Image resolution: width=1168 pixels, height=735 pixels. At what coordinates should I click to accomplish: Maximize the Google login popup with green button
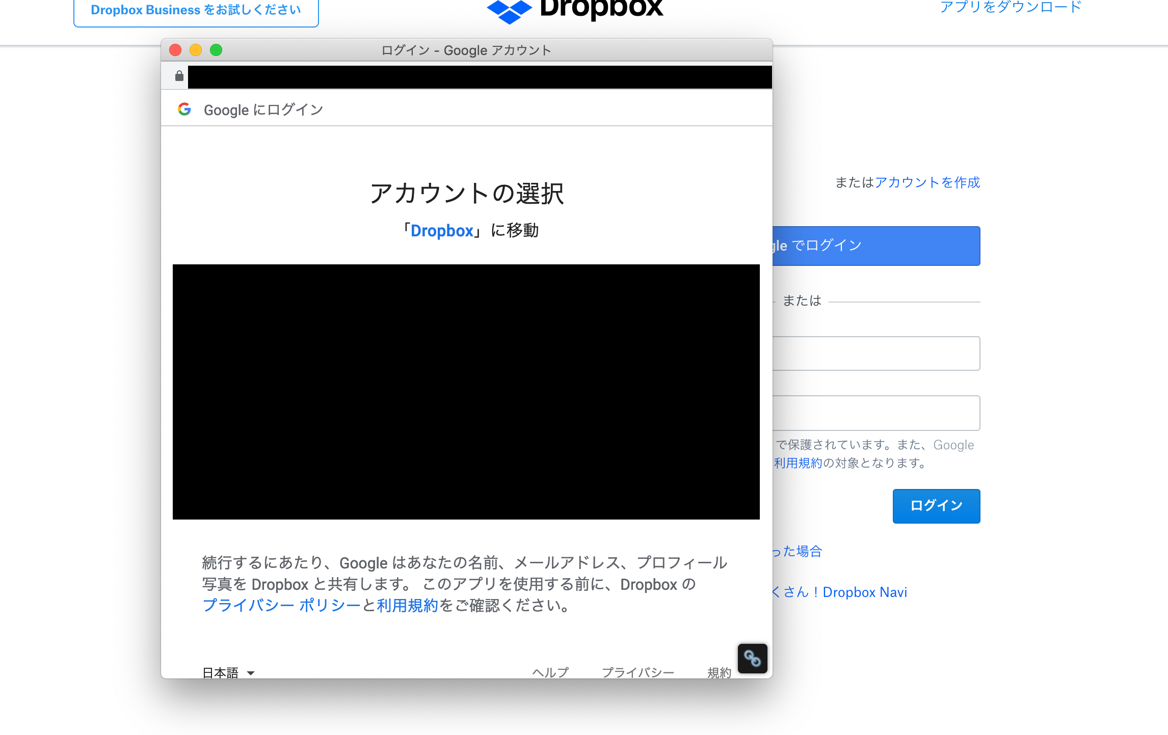click(x=216, y=50)
